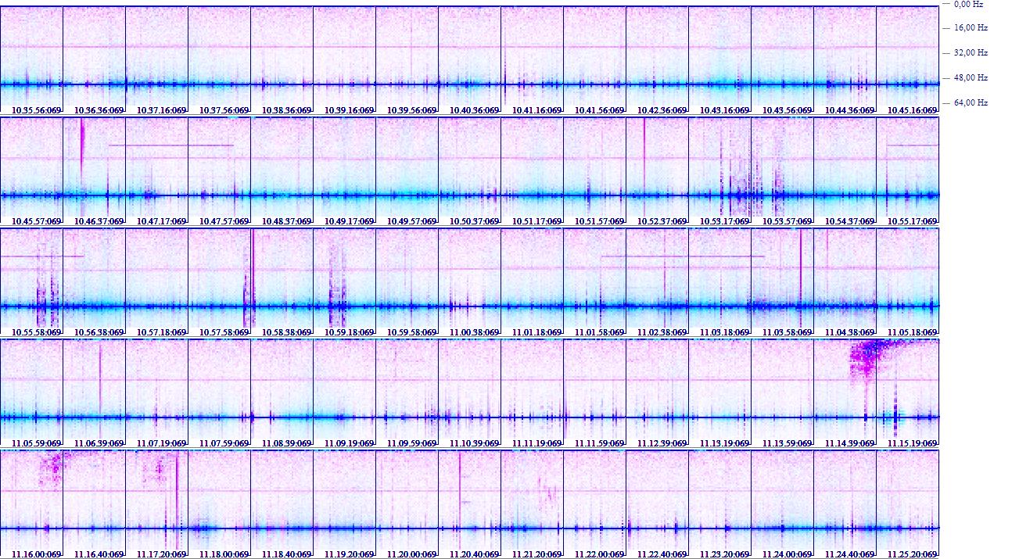This screenshot has width=1019, height=559.
Task: Select the spectrogram panel labeled 10.59.18:069
Action: pyautogui.click(x=344, y=282)
